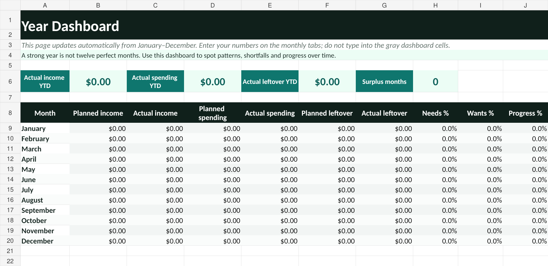
Task: Click the 'Wants %' table header
Action: [x=481, y=113]
